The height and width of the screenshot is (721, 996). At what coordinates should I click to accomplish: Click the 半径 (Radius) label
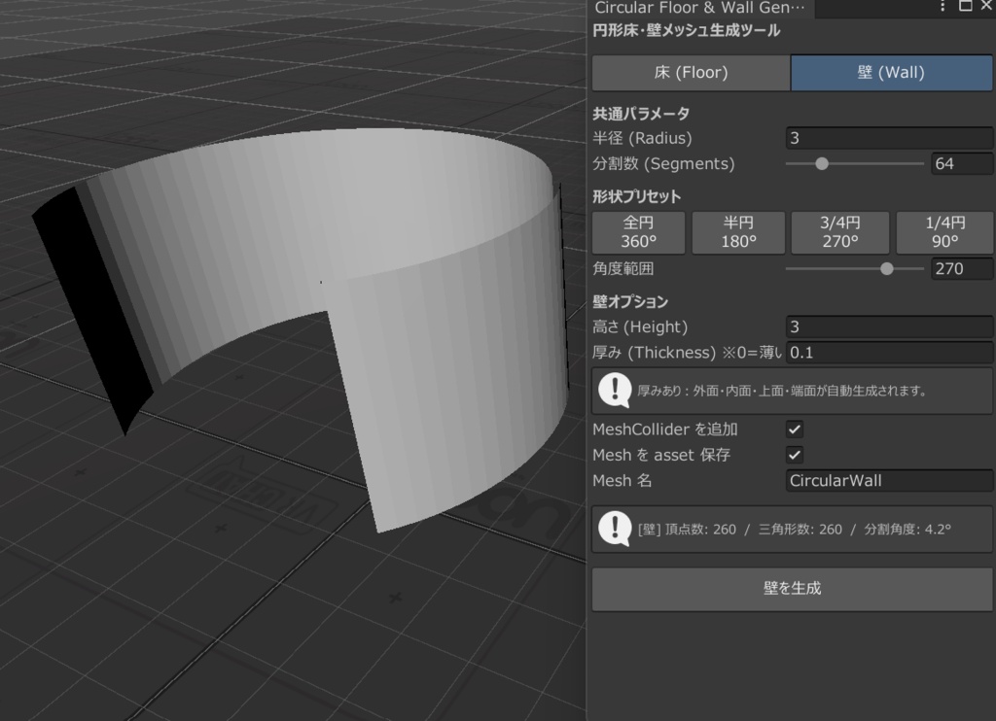coord(642,138)
